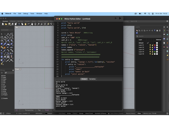This screenshot has height=127, width=169.
Task: Open the CPlanes toolbar tab
Action: pyautogui.click(x=13, y=21)
